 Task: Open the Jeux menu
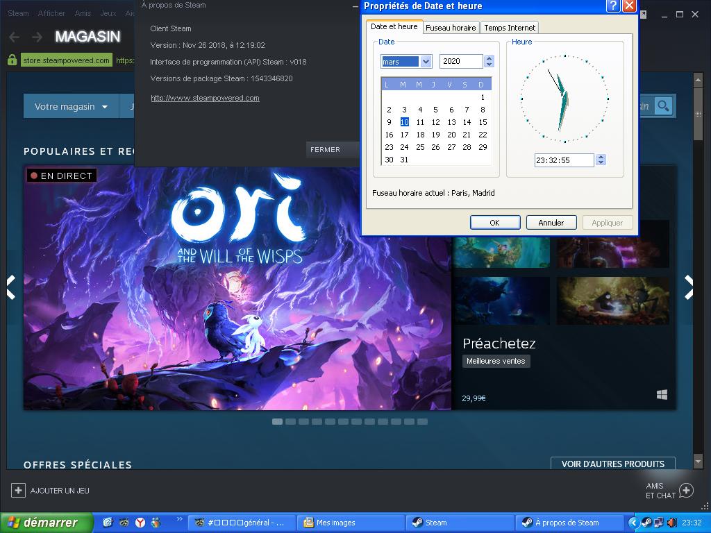tap(108, 13)
